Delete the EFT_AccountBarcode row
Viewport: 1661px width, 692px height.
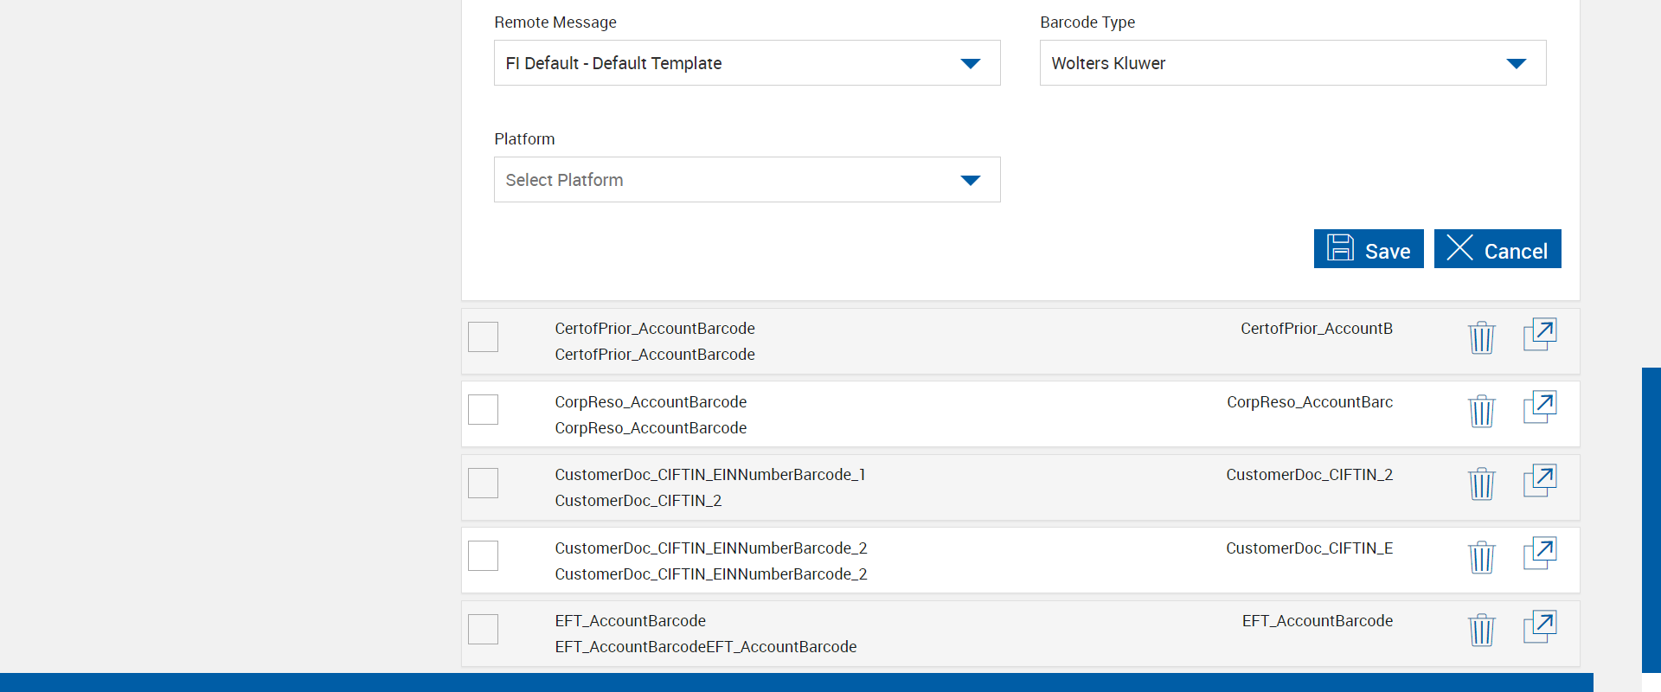[1481, 630]
